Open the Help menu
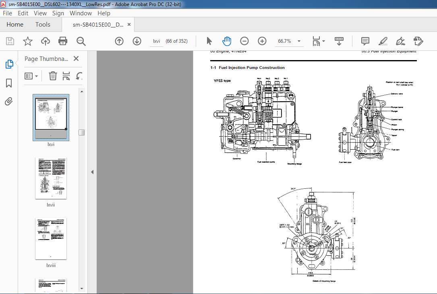 point(104,13)
